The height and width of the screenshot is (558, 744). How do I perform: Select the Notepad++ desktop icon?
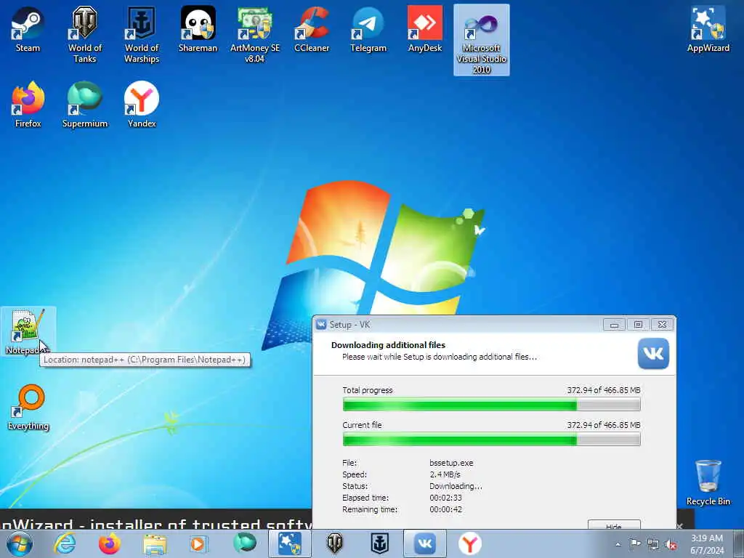pyautogui.click(x=28, y=331)
